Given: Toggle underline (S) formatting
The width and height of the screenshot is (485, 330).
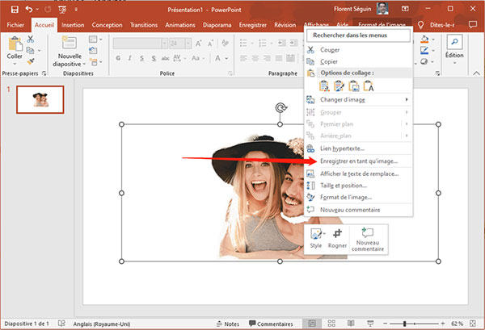Looking at the screenshot, I should coord(141,58).
